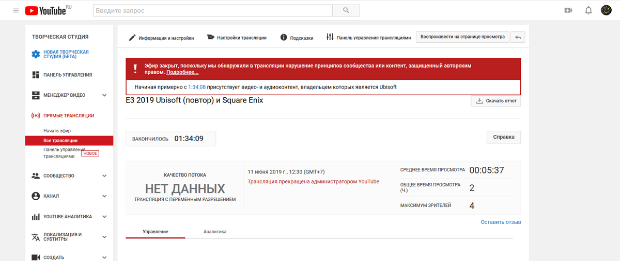Click the Максимум зрителей label
620x261 pixels.
(426, 205)
